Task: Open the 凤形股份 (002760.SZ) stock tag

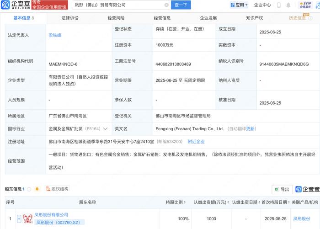Action: (x=59, y=222)
